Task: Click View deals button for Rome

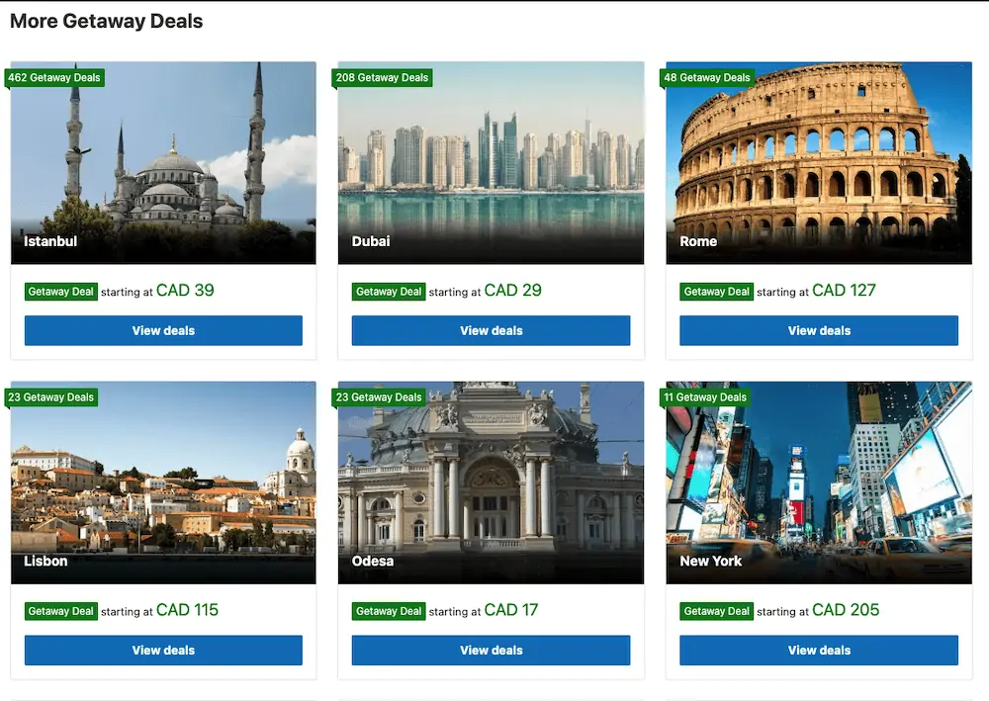Action: coord(819,330)
